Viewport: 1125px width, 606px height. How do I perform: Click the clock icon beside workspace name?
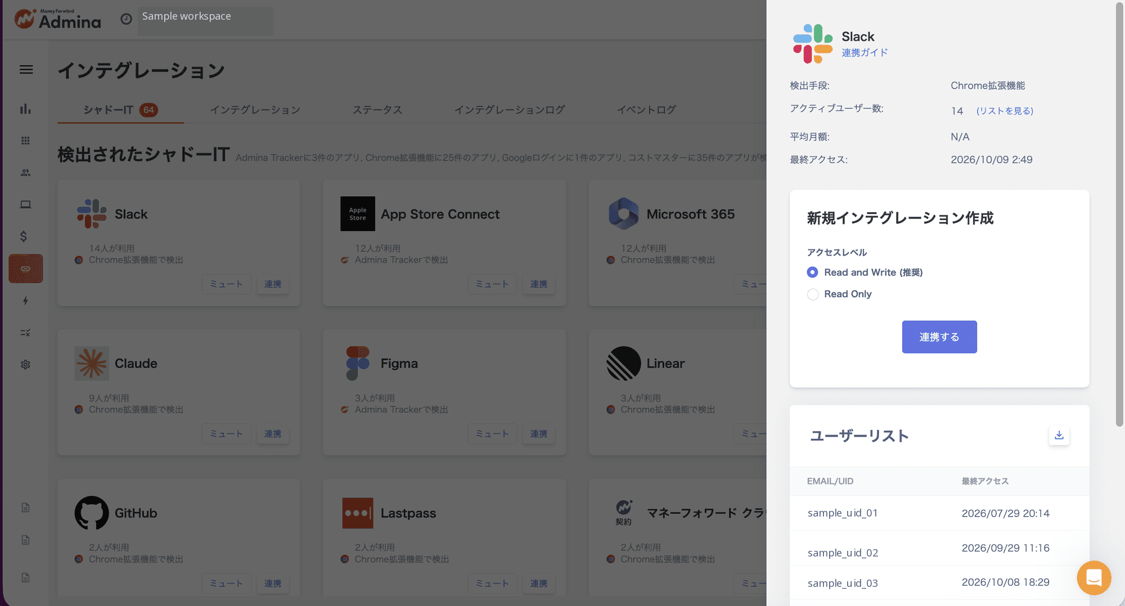(126, 19)
